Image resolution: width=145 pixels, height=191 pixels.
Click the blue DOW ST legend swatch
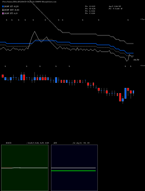[x=3, y=6]
